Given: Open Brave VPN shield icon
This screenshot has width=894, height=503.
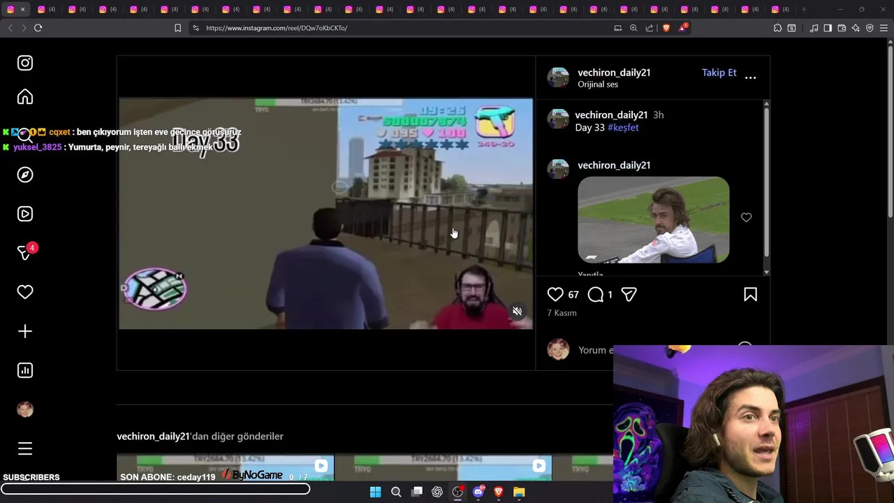Looking at the screenshot, I should coord(870,28).
